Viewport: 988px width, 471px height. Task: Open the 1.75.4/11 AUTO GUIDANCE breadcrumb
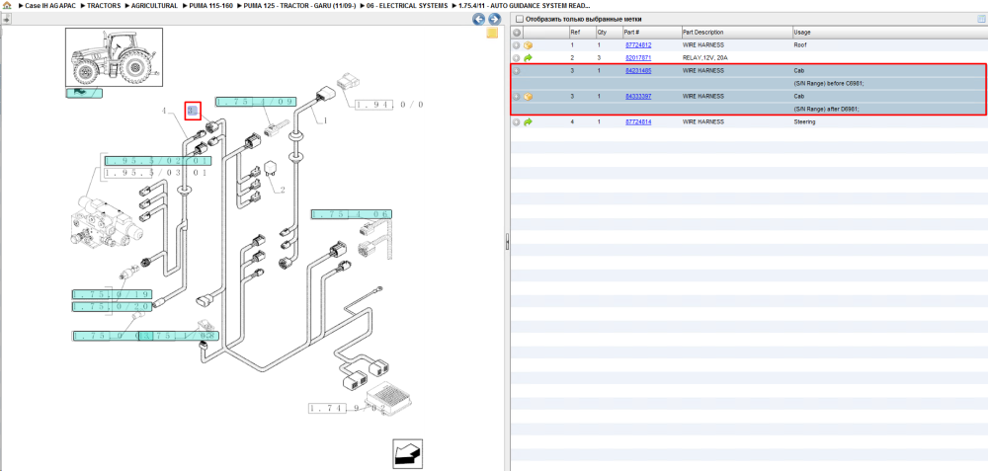pyautogui.click(x=525, y=5)
